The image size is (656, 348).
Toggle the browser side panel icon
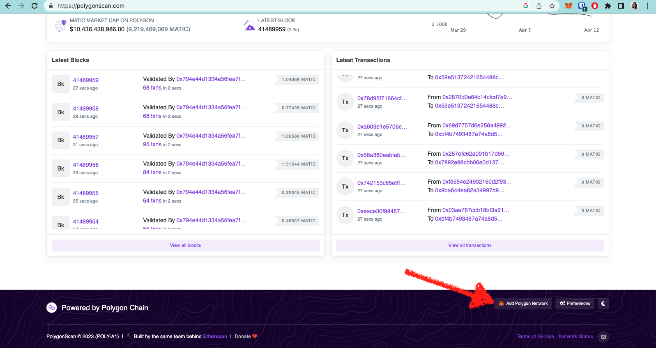click(x=621, y=6)
